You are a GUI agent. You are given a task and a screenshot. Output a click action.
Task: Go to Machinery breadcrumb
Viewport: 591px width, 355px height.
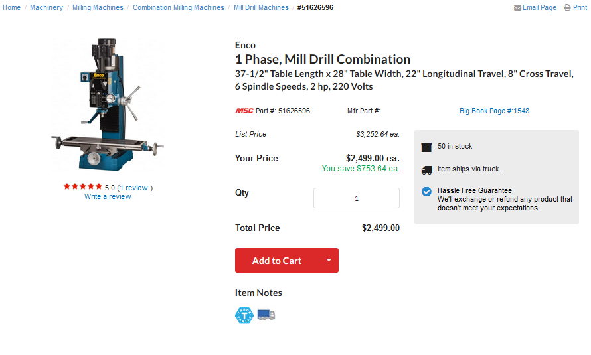pyautogui.click(x=46, y=7)
